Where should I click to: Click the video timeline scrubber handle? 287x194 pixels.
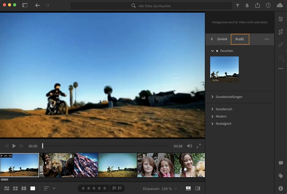click(43, 146)
